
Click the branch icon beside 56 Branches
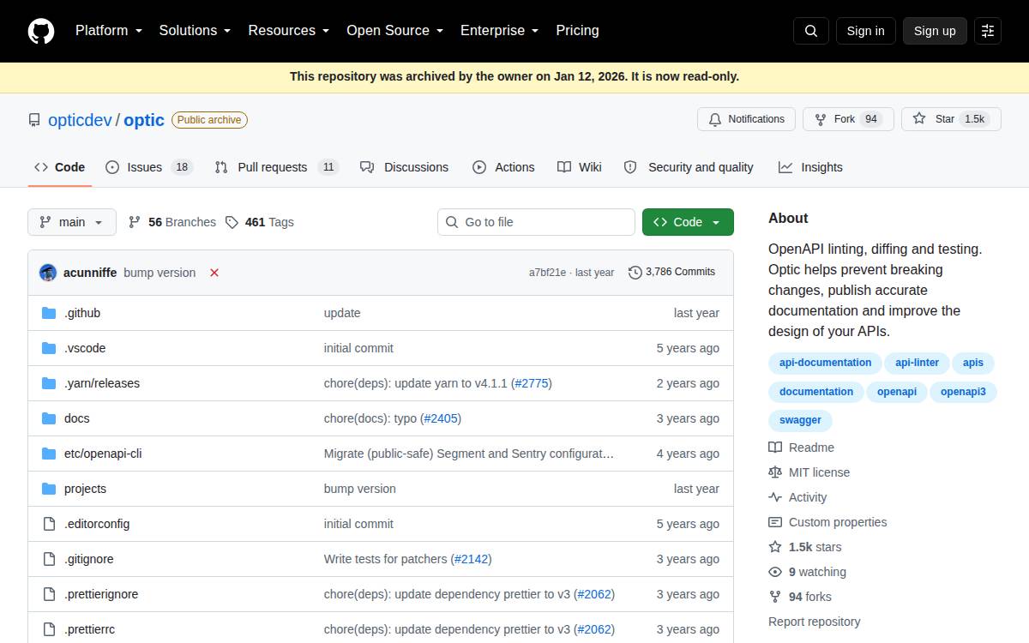tap(135, 222)
